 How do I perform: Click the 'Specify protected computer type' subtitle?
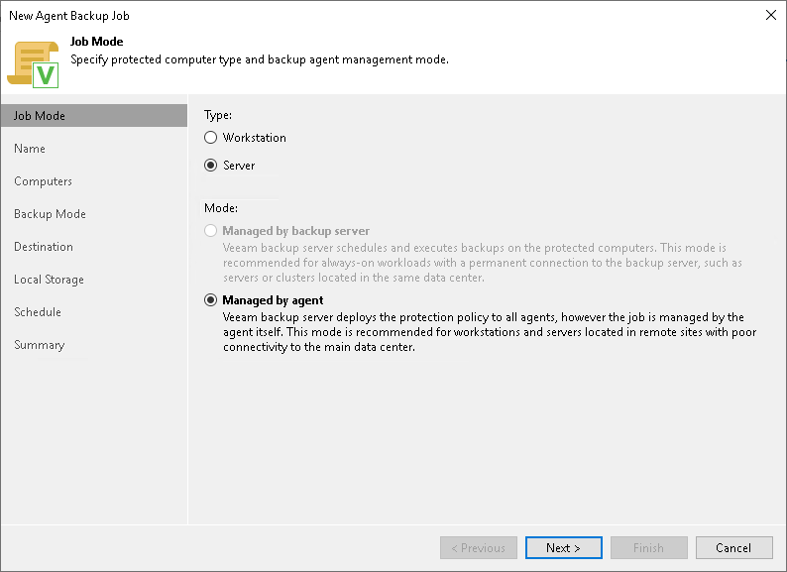(260, 59)
